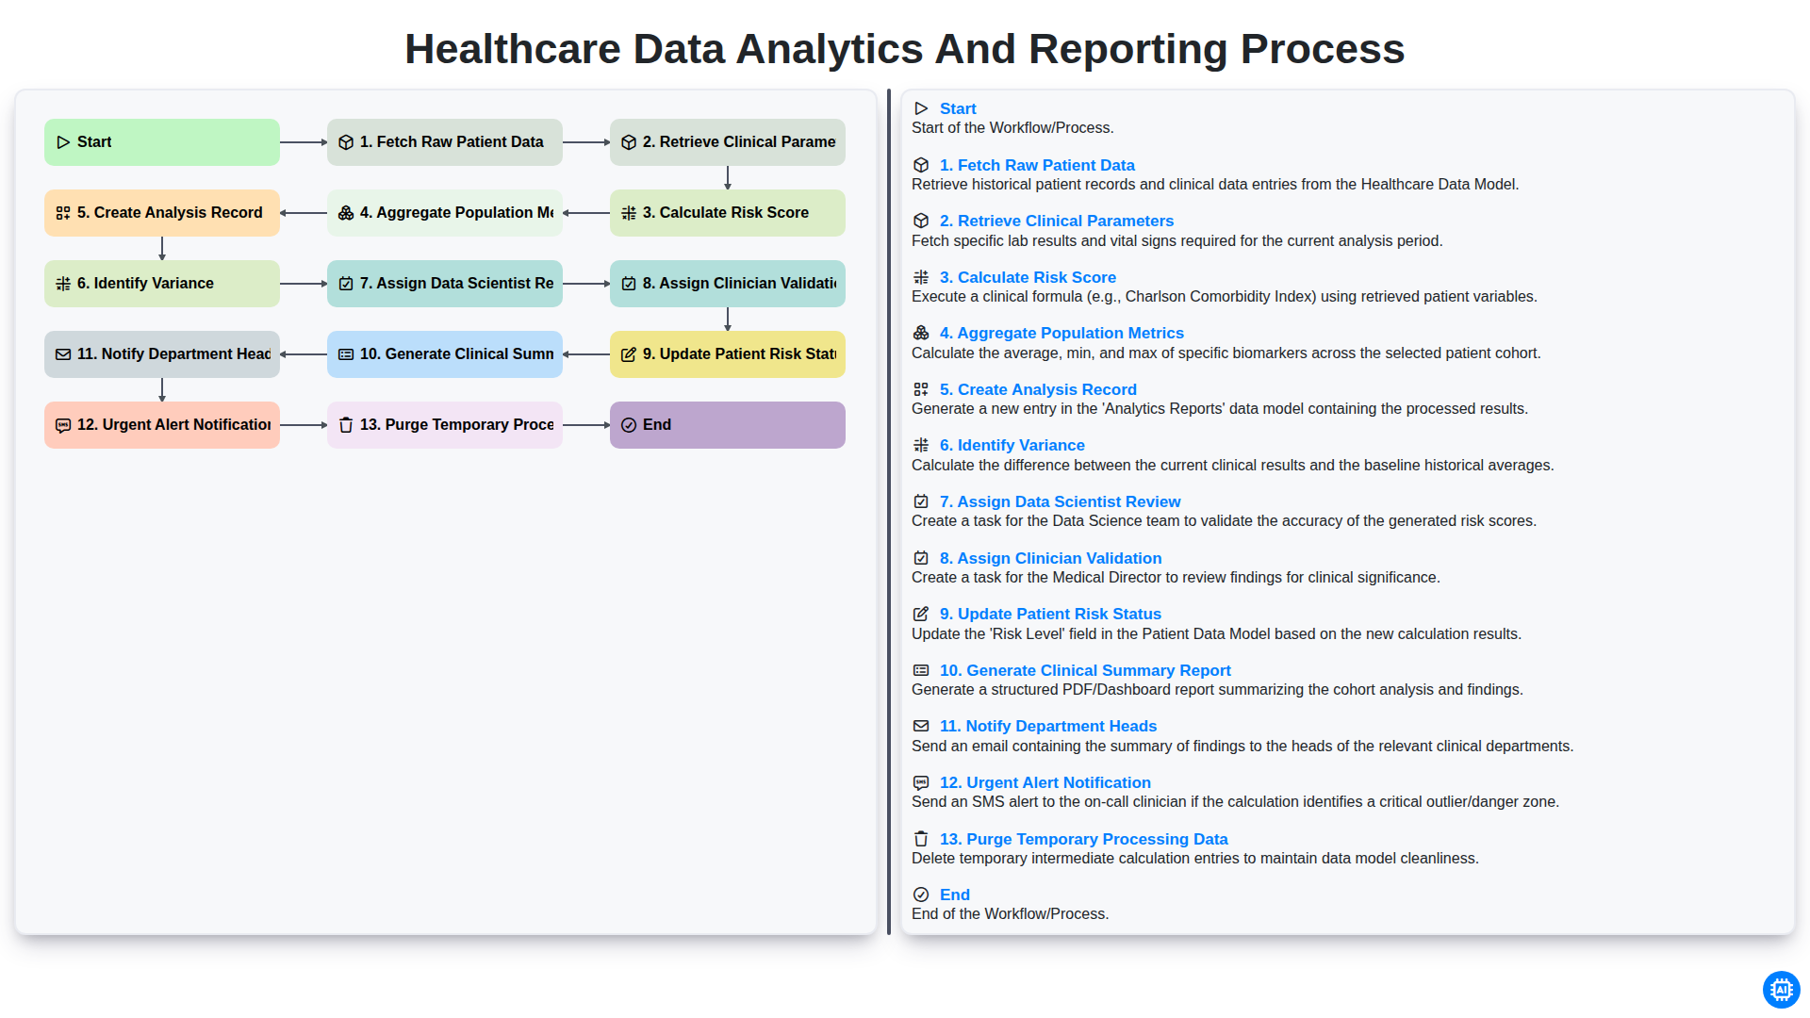This screenshot has width=1810, height=1018.
Task: Click the cube icon in Fetch Raw Patient Data node
Action: (346, 142)
